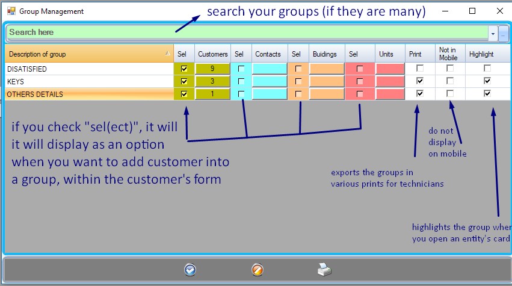Screen dimensions: 512x286
Task: Select the OTHERS DETAILS group row
Action: (84, 95)
